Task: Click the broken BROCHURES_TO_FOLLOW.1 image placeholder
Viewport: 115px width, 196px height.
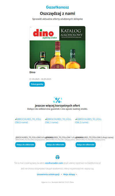Action: 58,121
